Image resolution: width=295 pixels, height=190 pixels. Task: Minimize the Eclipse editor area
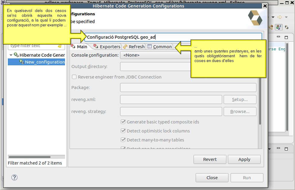[278, 37]
